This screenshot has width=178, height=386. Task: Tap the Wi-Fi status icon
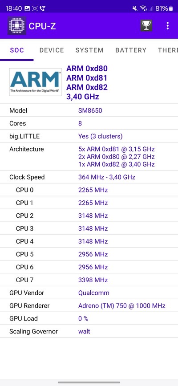143,8
